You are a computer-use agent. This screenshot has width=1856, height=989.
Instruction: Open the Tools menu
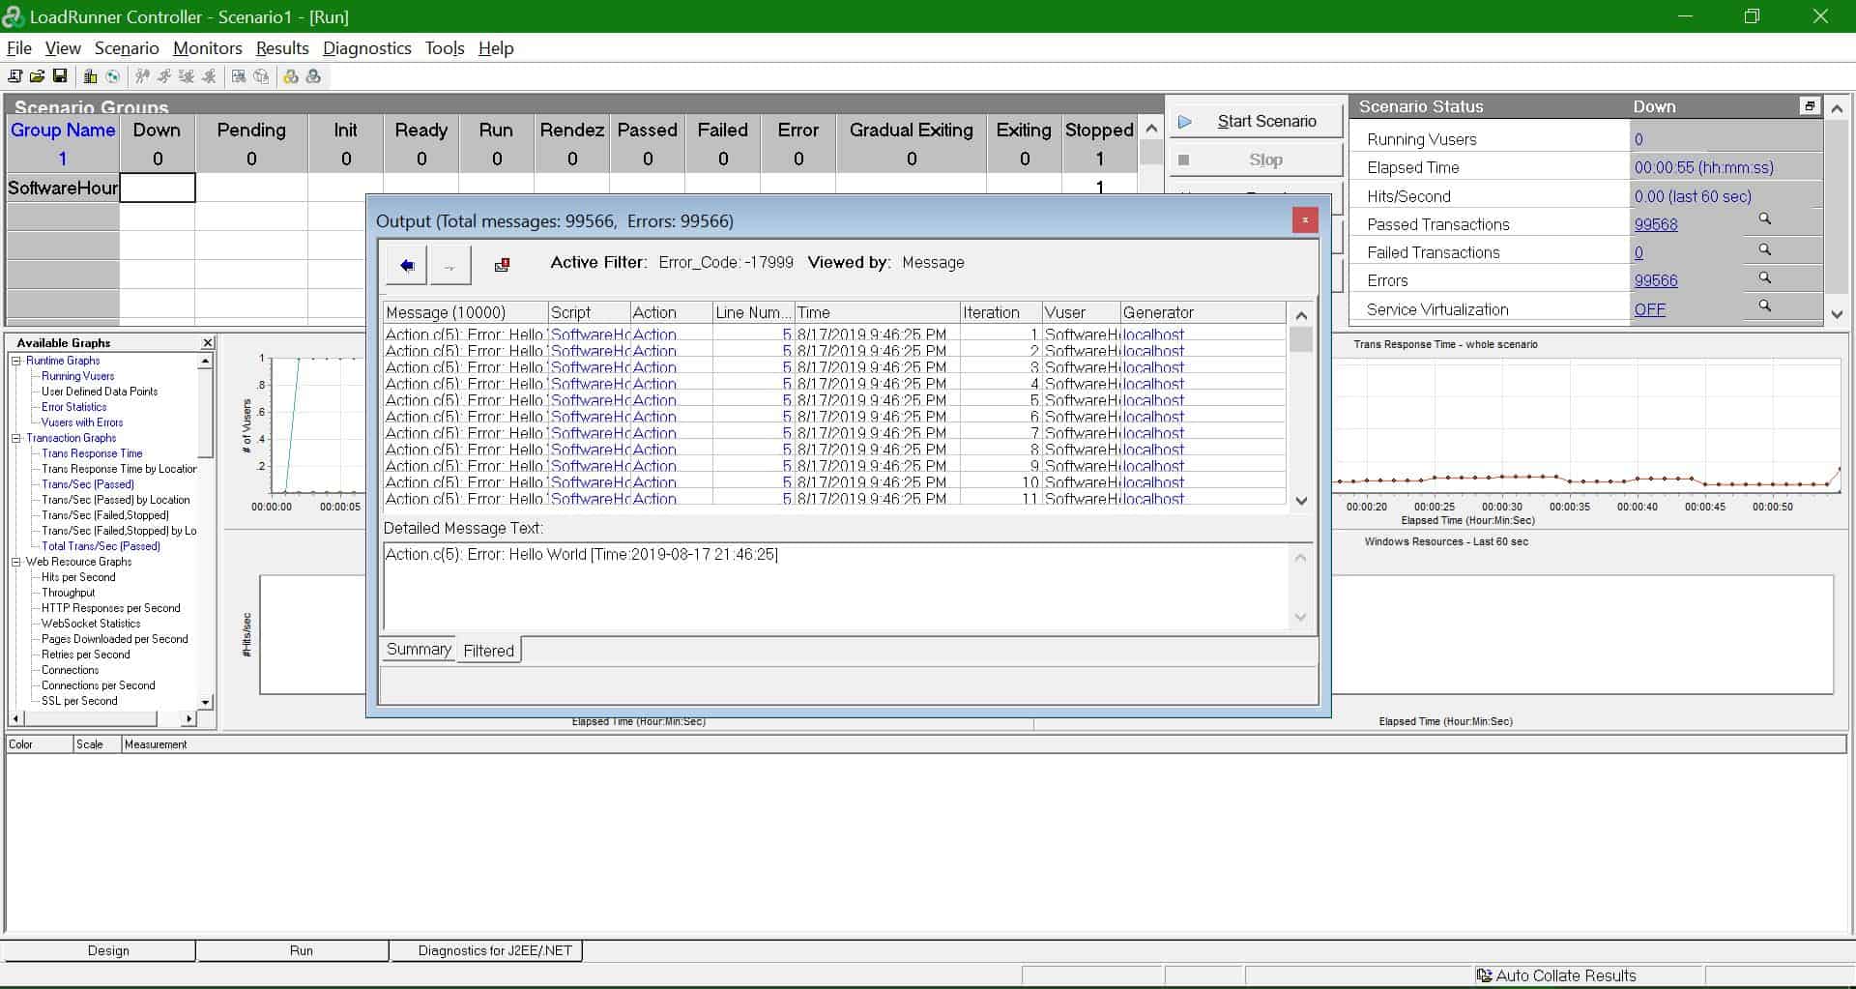445,48
